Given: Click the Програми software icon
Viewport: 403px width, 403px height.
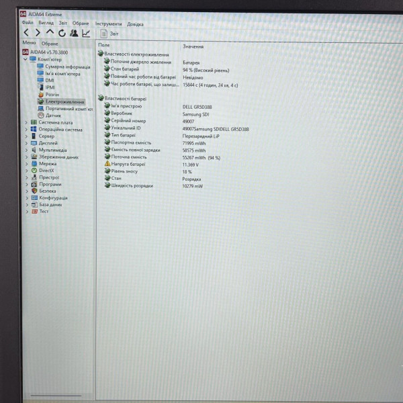Looking at the screenshot, I should [34, 184].
